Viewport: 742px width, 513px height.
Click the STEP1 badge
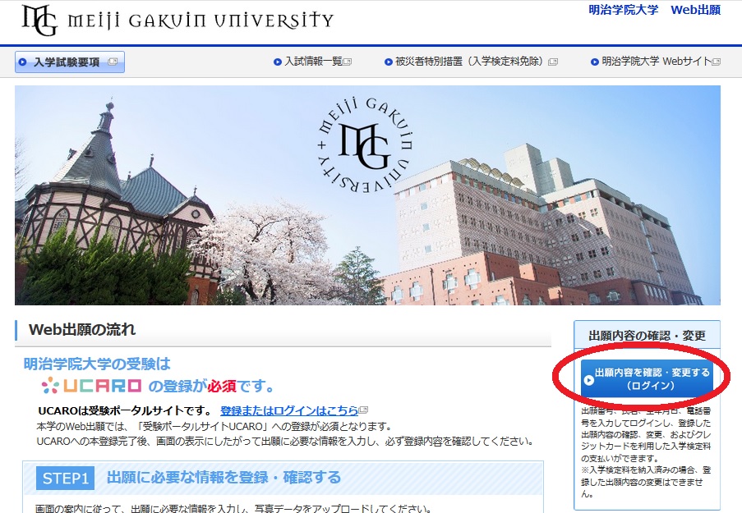click(x=65, y=479)
